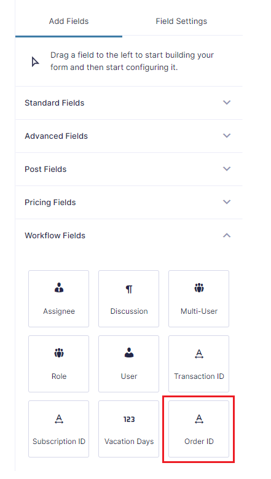This screenshot has width=271, height=479.
Task: Click the drag-a-field instruction text
Action: click(x=132, y=61)
